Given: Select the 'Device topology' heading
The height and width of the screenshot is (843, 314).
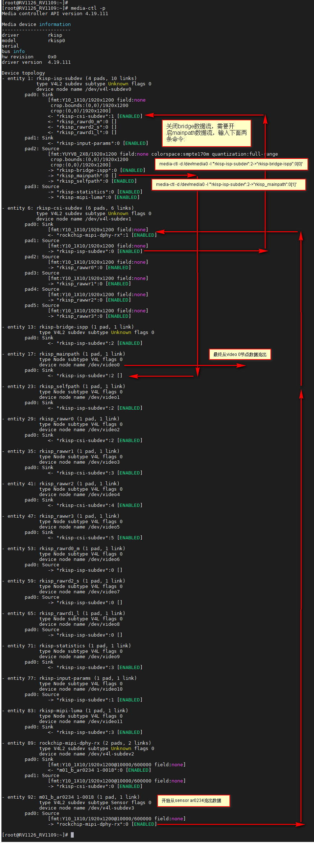Looking at the screenshot, I should (x=23, y=73).
